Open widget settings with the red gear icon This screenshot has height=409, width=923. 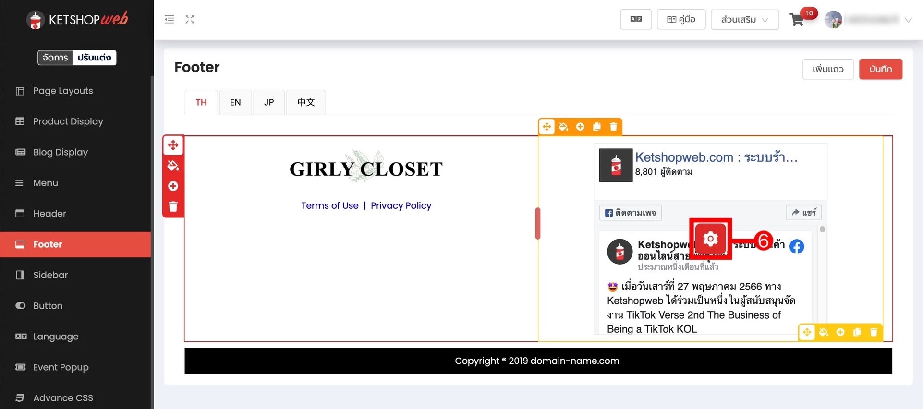pos(711,239)
